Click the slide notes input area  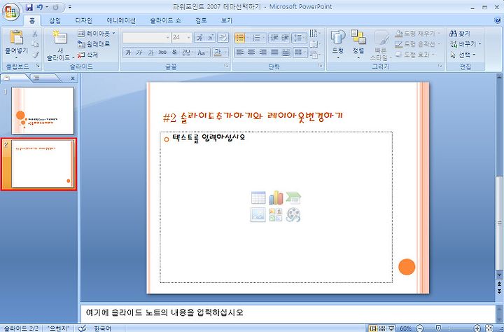[x=288, y=313]
